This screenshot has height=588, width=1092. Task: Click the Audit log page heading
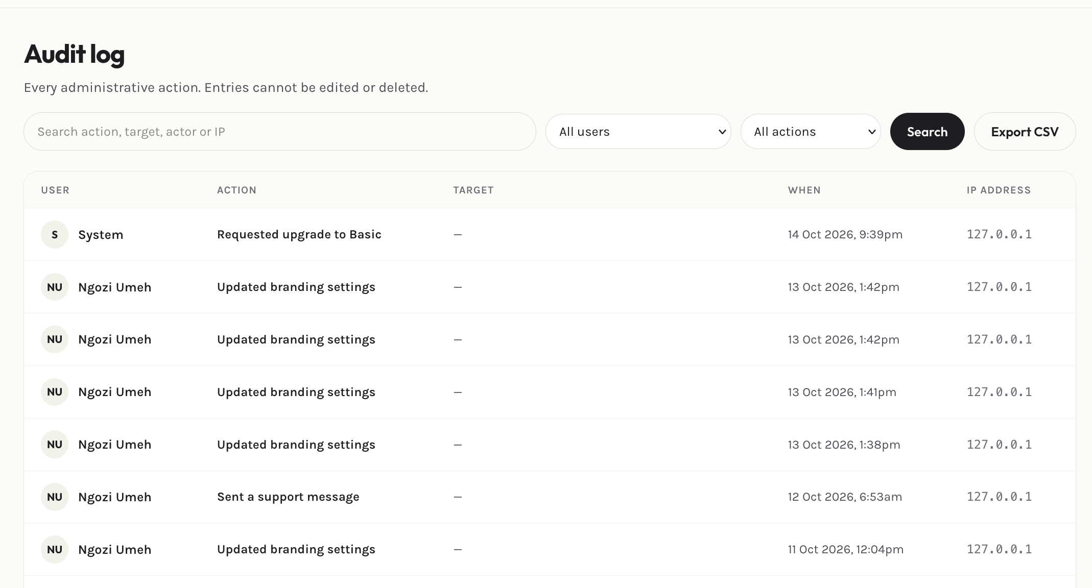(75, 54)
